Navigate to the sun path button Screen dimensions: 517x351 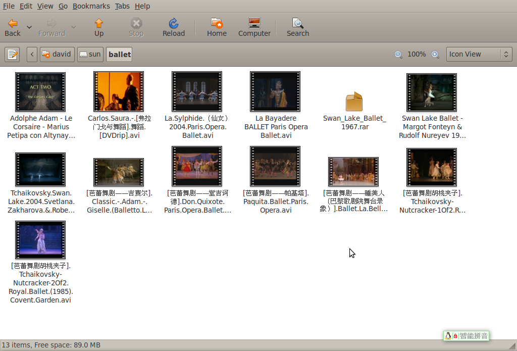[x=90, y=55]
